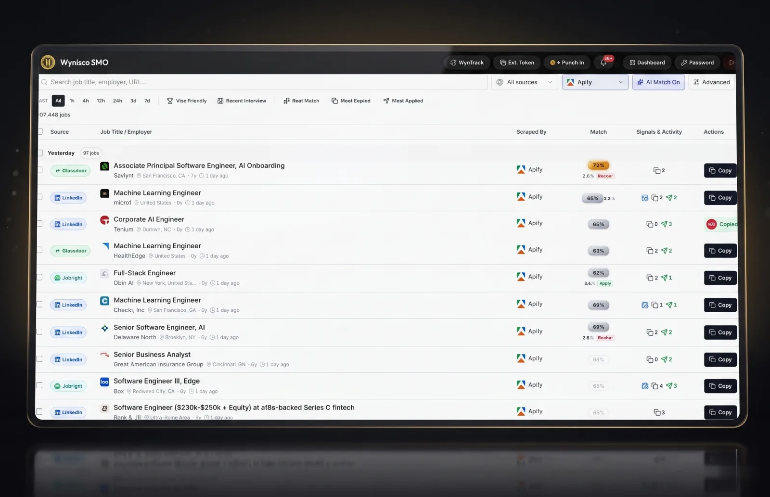Filter jobs to the last 1h
This screenshot has height=497, width=770.
(x=72, y=101)
